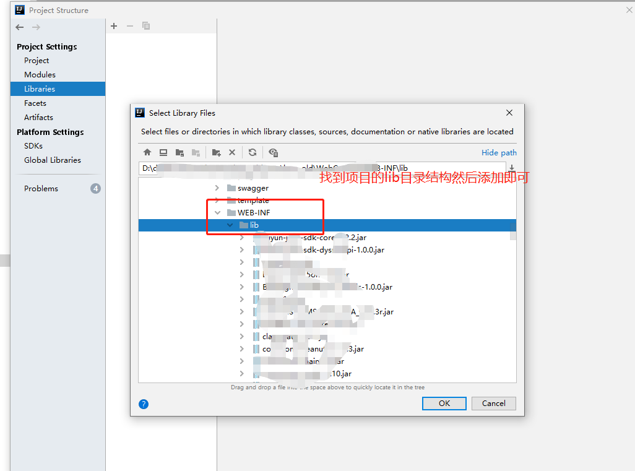635x471 pixels.
Task: Collapse the lib folder
Action: pyautogui.click(x=230, y=225)
